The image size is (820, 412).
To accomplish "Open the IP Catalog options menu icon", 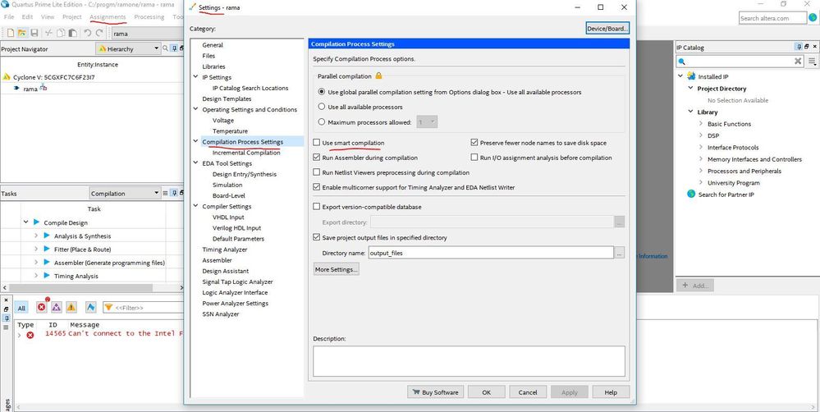I will pyautogui.click(x=812, y=62).
